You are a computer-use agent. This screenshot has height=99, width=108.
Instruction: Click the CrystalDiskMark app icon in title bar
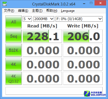[x=5, y=4]
